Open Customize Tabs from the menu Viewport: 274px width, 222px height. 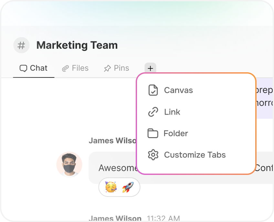pyautogui.click(x=195, y=155)
